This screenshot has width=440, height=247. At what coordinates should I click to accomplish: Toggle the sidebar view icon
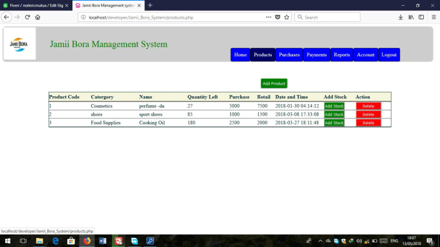(421, 17)
